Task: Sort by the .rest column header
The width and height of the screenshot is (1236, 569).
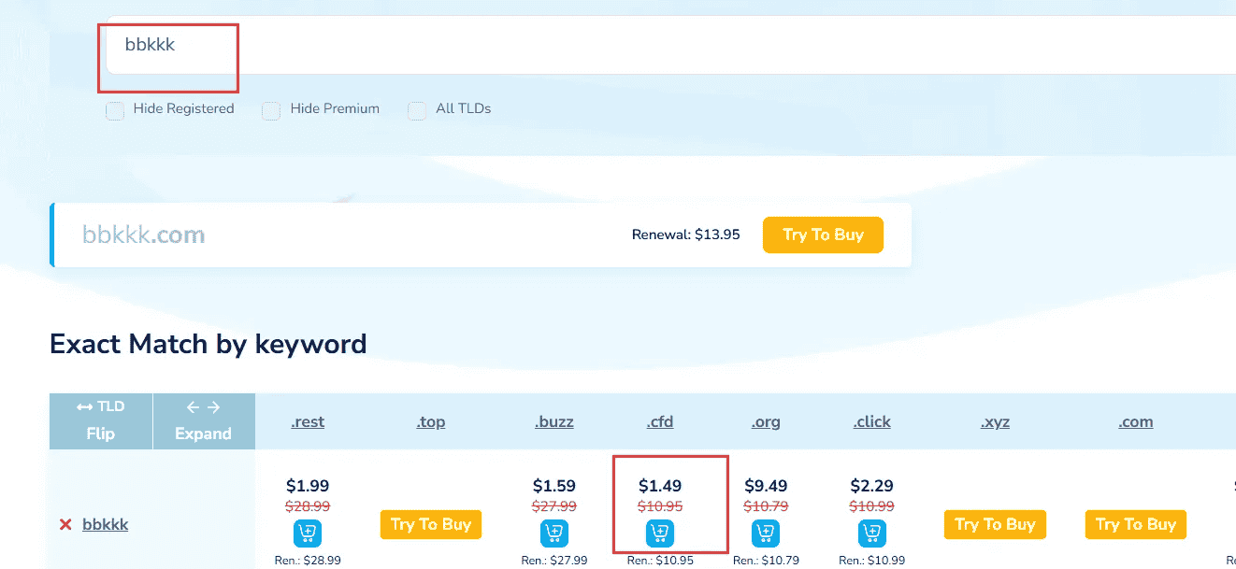Action: (x=308, y=422)
